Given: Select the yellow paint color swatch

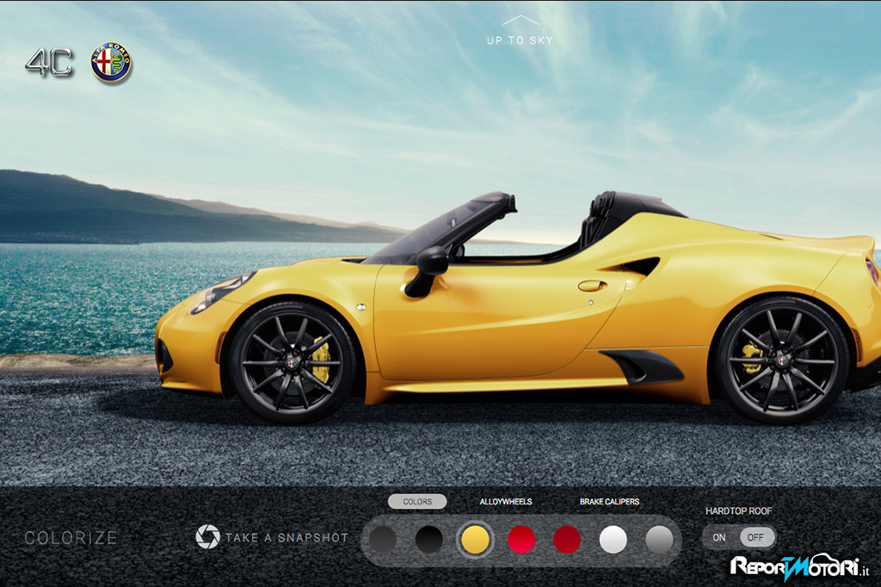Looking at the screenshot, I should [x=475, y=540].
